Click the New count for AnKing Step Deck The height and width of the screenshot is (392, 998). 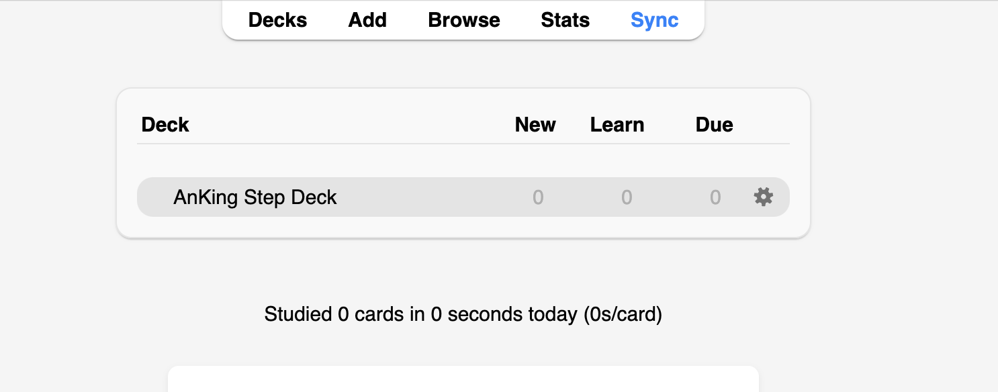[x=538, y=197]
